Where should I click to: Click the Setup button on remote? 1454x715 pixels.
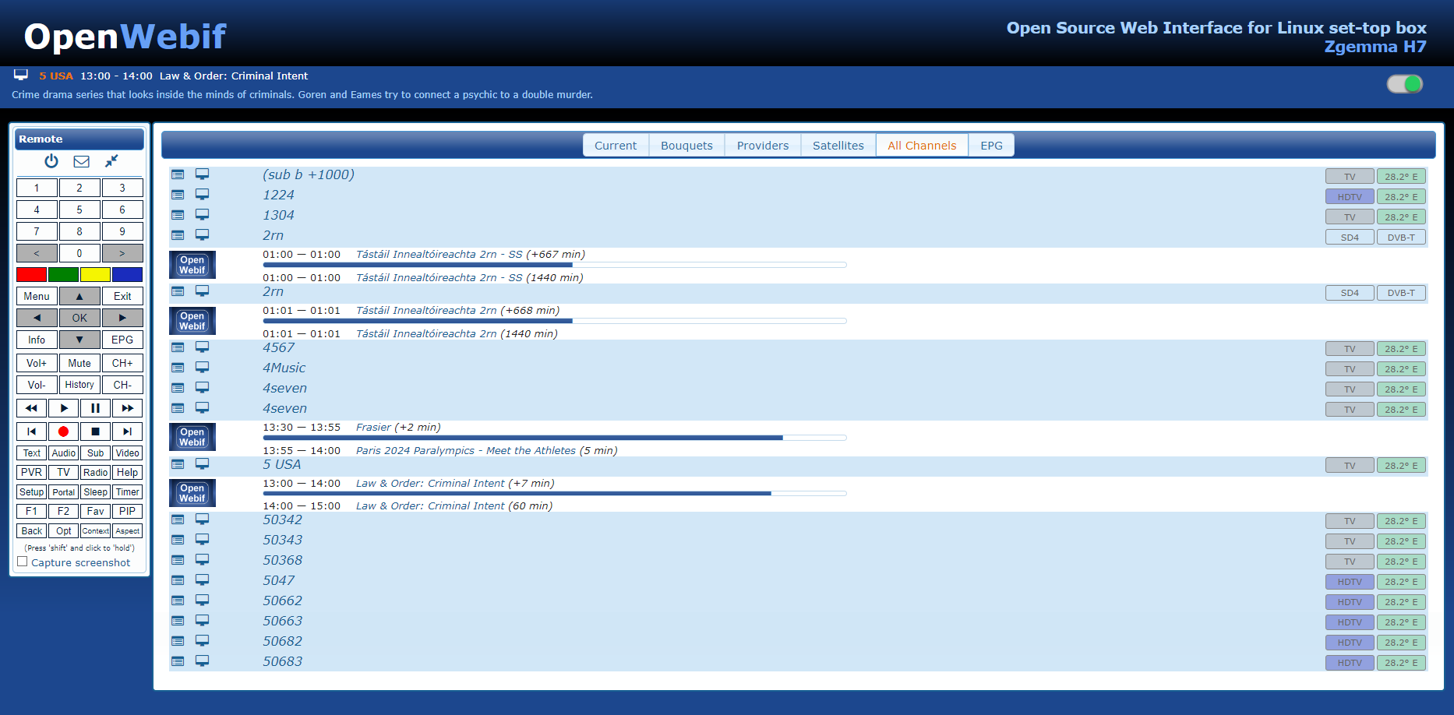31,491
